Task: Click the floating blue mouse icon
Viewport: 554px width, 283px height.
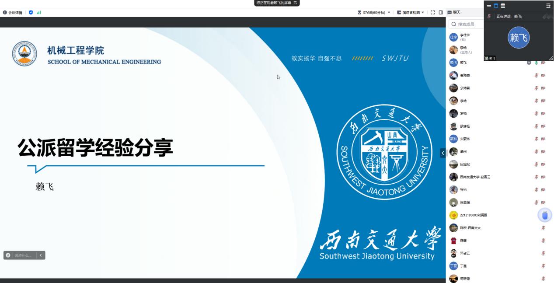Action: point(544,215)
